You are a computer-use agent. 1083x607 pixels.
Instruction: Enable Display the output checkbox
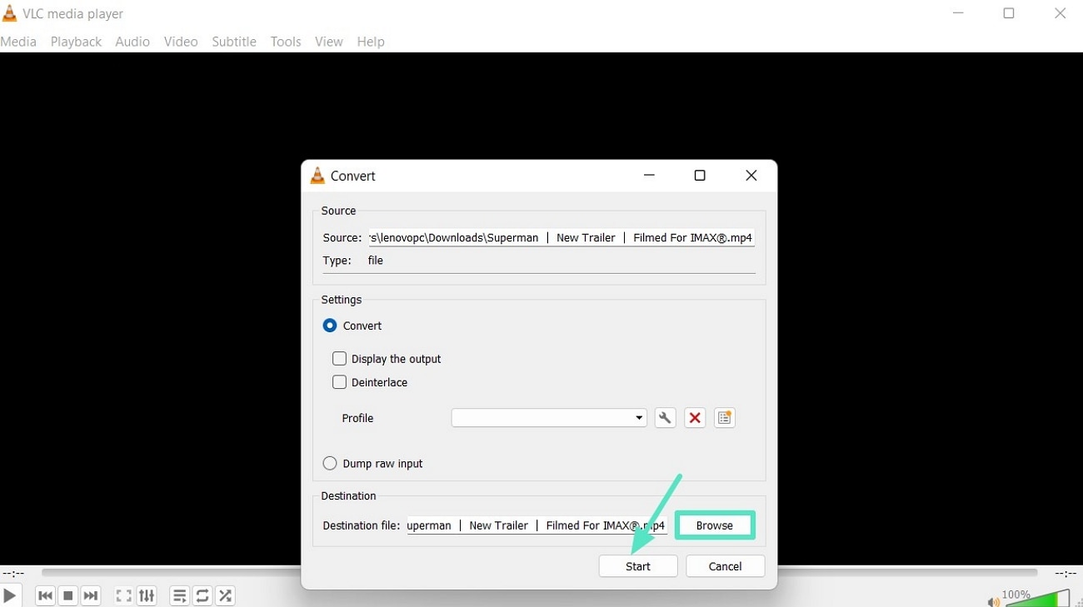(x=339, y=359)
